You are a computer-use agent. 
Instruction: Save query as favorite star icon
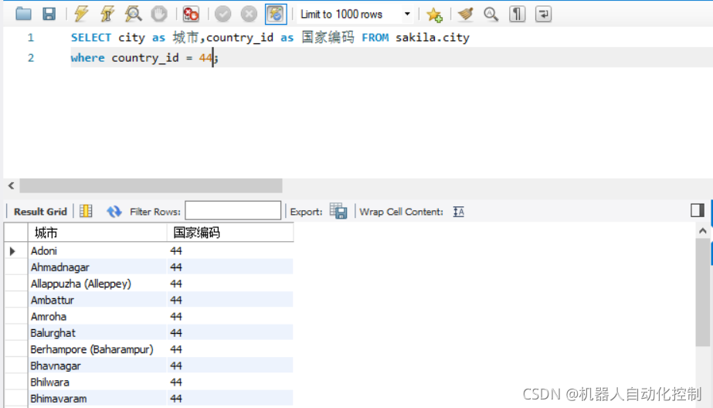434,15
